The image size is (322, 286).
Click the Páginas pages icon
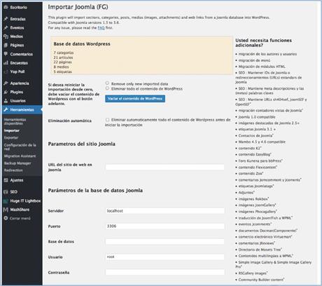pos(6,46)
